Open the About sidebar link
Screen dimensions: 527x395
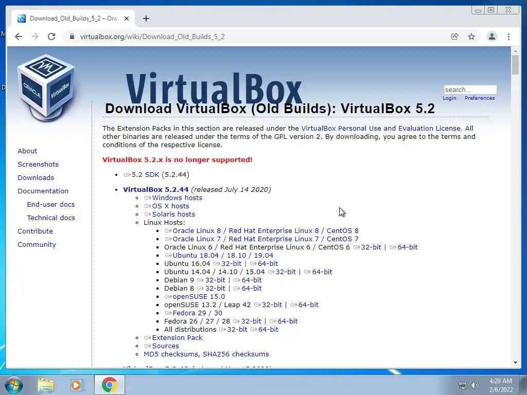click(x=27, y=151)
